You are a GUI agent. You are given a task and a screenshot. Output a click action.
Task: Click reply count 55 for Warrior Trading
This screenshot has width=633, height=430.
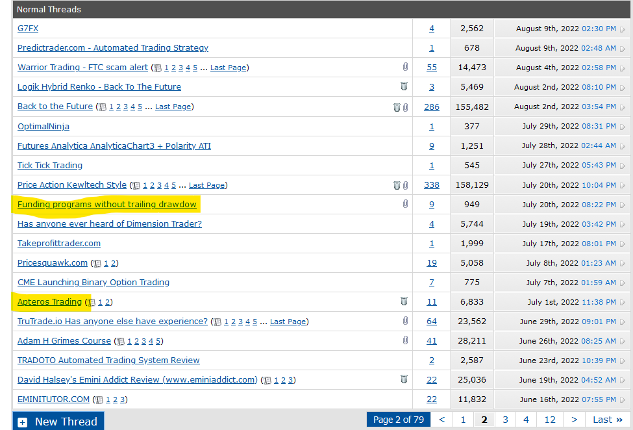click(x=432, y=68)
